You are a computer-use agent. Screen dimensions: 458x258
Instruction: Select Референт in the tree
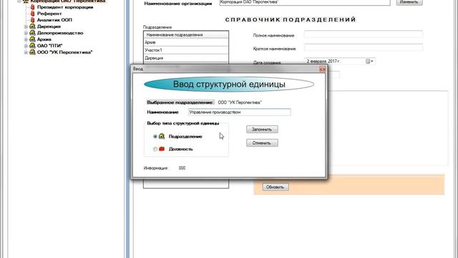[49, 14]
